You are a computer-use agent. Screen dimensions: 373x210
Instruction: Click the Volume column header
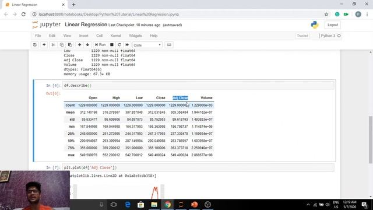coord(206,98)
